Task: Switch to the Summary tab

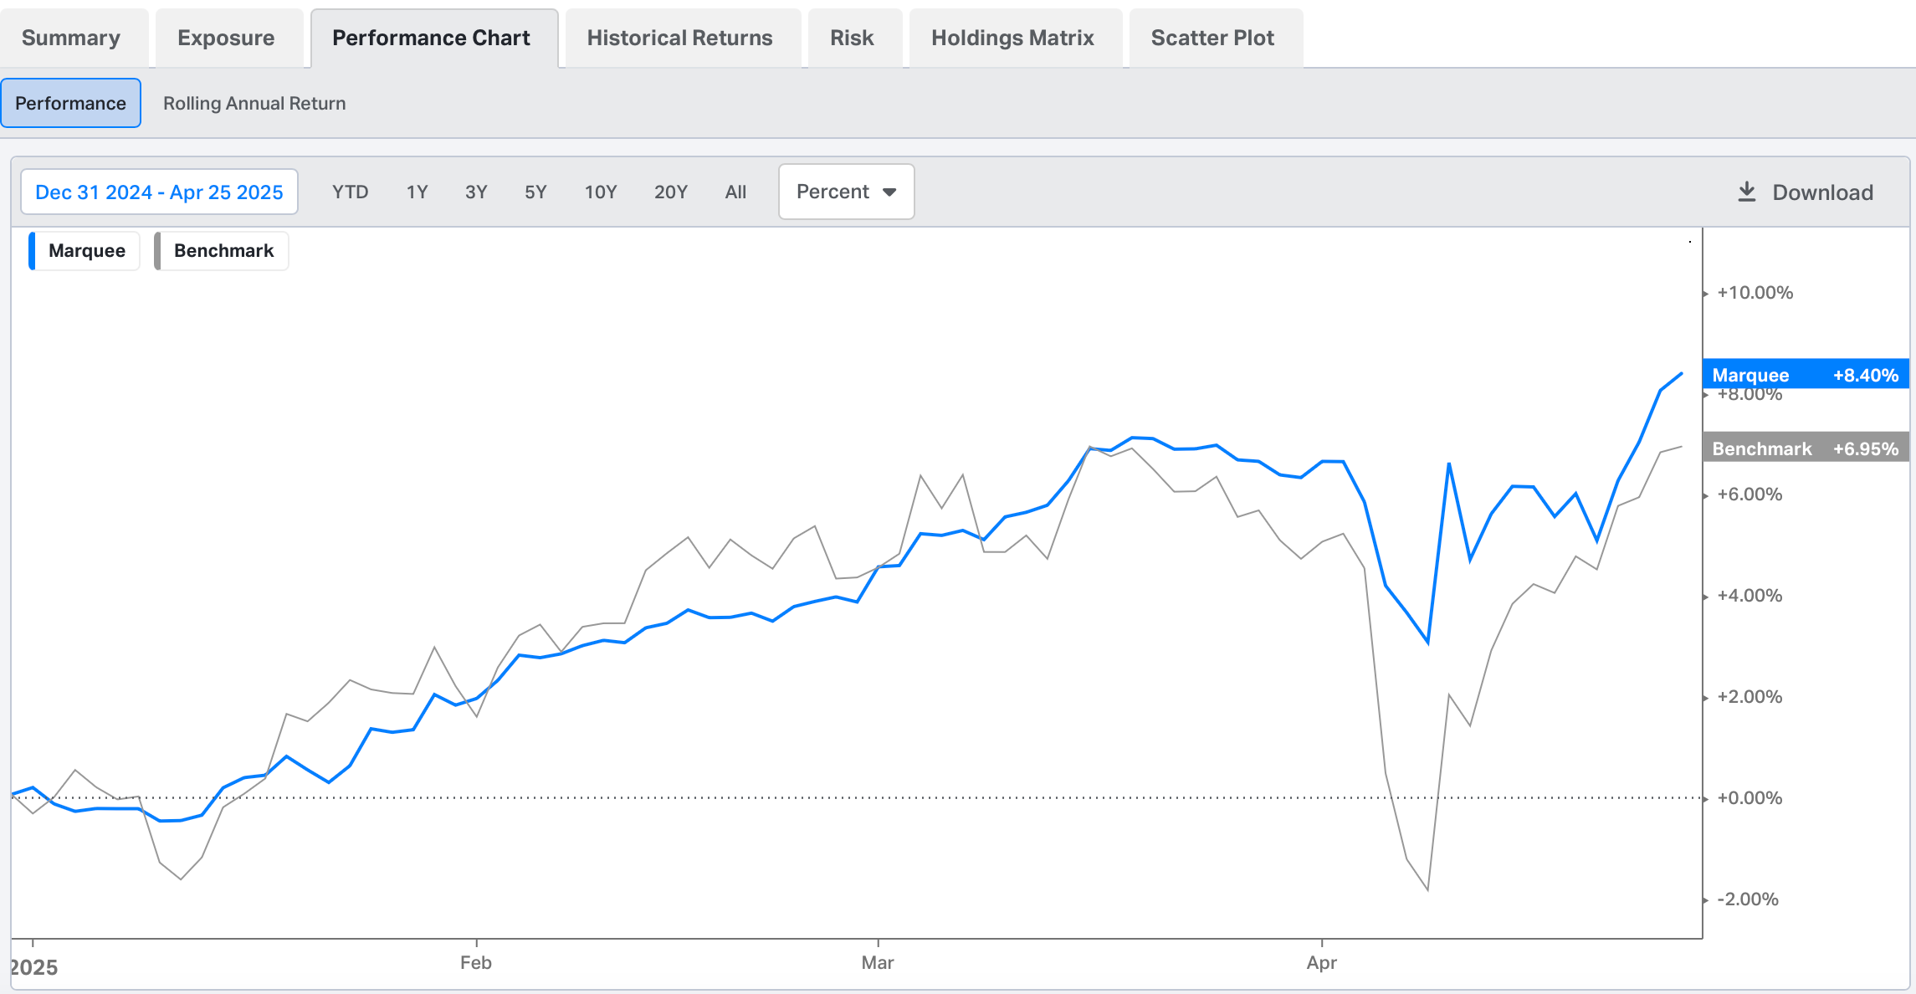Action: (x=71, y=38)
